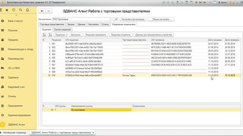Switch to the Настройки tab
This screenshot has width=243, height=136.
pyautogui.click(x=93, y=24)
